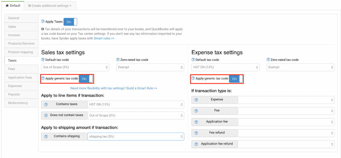Click help icon next to Apply Taxes
The height and width of the screenshot is (158, 341).
click(43, 22)
